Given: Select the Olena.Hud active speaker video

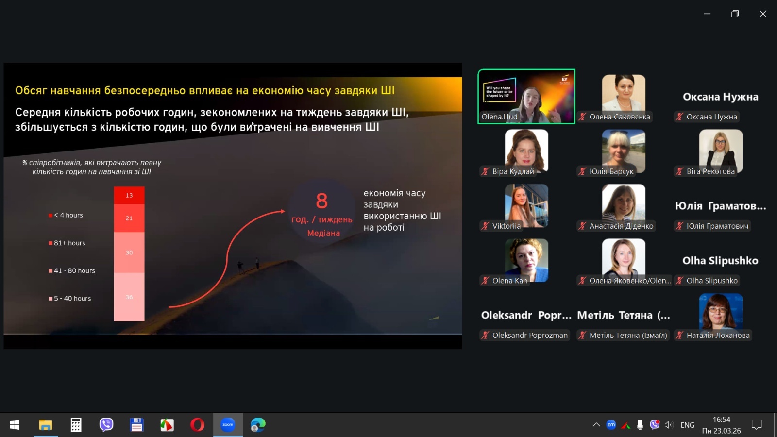Looking at the screenshot, I should [x=526, y=96].
